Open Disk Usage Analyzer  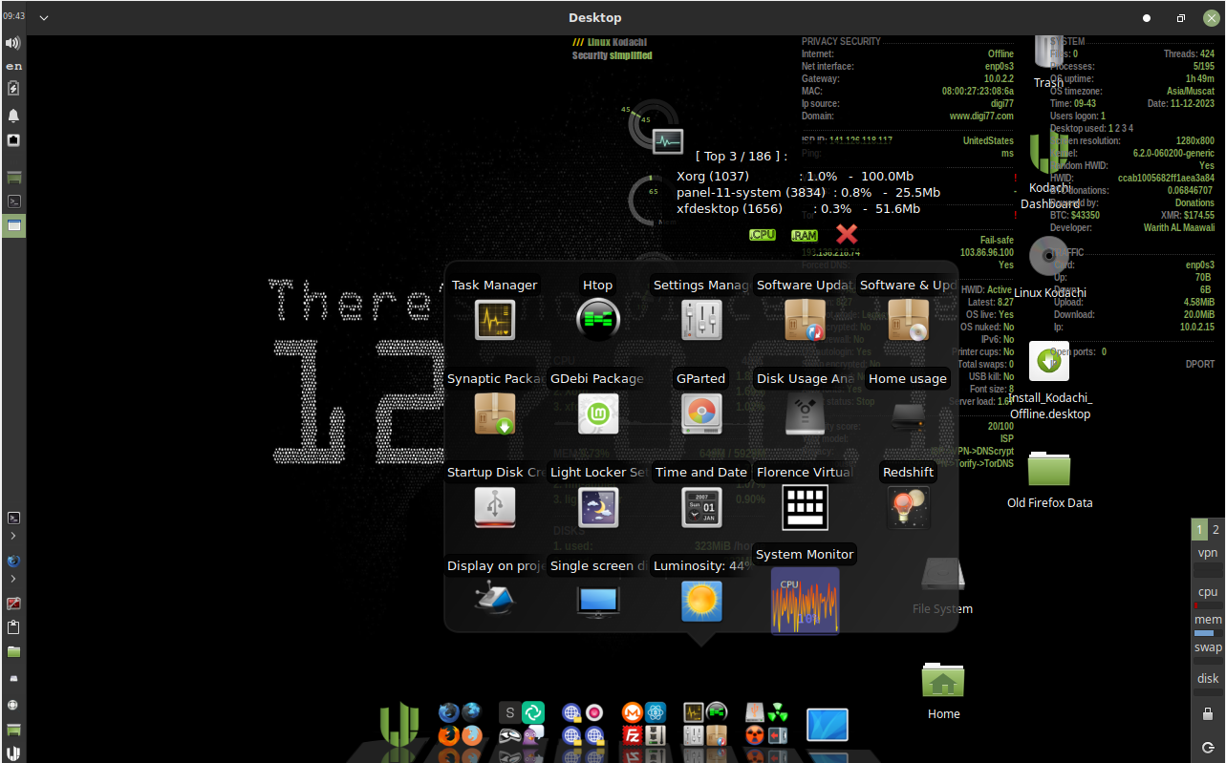805,413
